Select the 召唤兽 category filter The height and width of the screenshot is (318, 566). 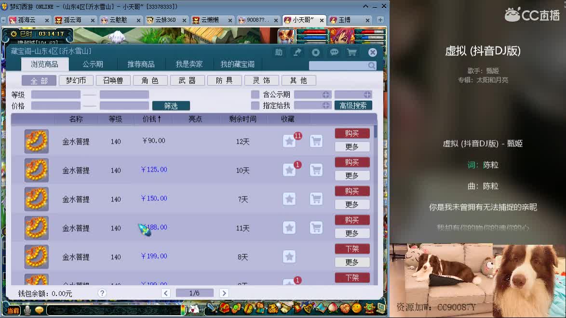[x=113, y=80]
